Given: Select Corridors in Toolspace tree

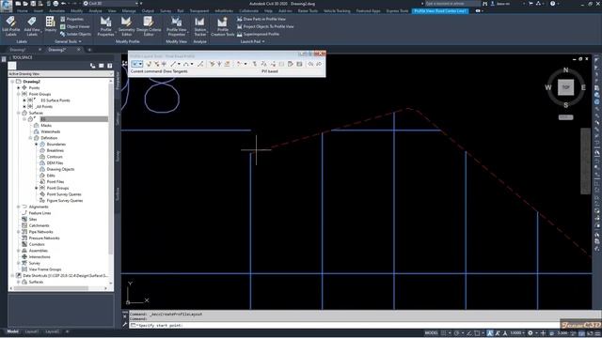Looking at the screenshot, I should click(x=37, y=244).
